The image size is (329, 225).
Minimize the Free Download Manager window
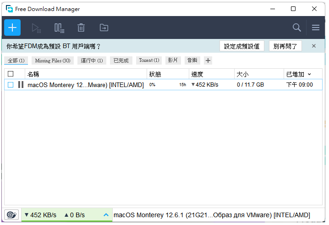[x=273, y=9]
